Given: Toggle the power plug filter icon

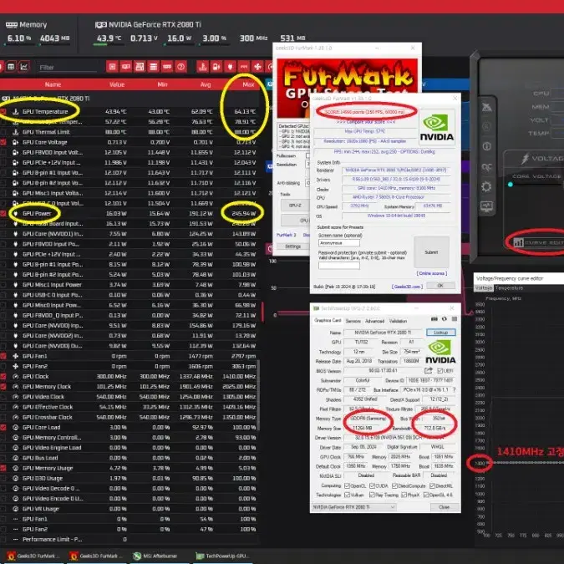Looking at the screenshot, I should click(x=231, y=67).
